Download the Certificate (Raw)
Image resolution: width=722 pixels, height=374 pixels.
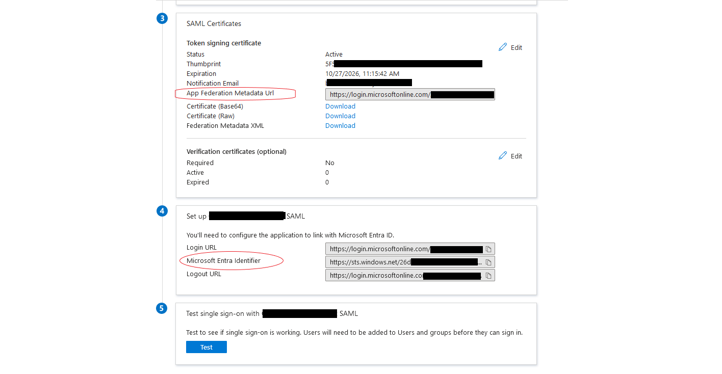[340, 116]
